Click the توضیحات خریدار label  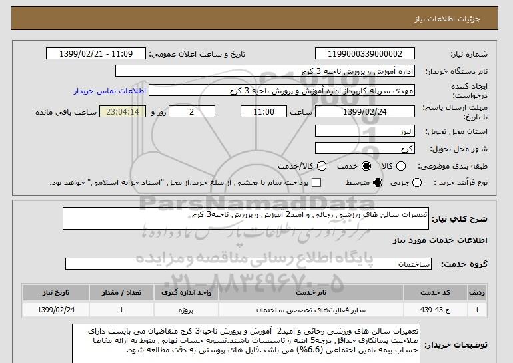click(x=456, y=345)
